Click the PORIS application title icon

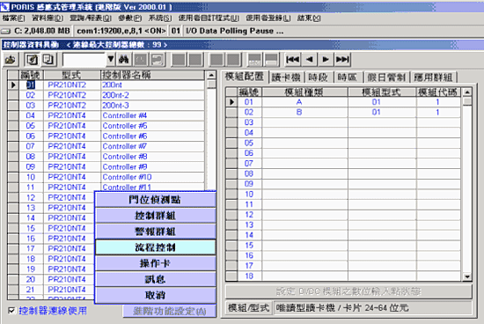point(5,7)
